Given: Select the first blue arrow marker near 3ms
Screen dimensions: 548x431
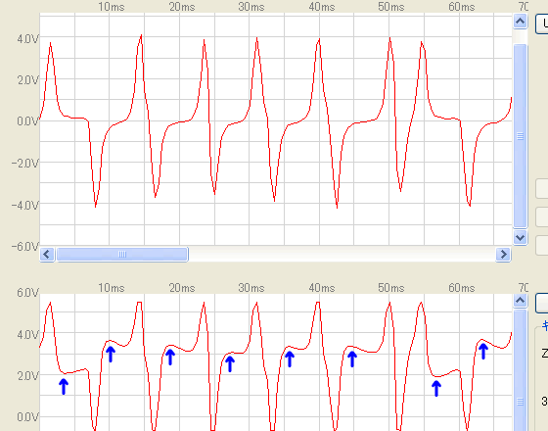Looking at the screenshot, I should click(x=64, y=387).
